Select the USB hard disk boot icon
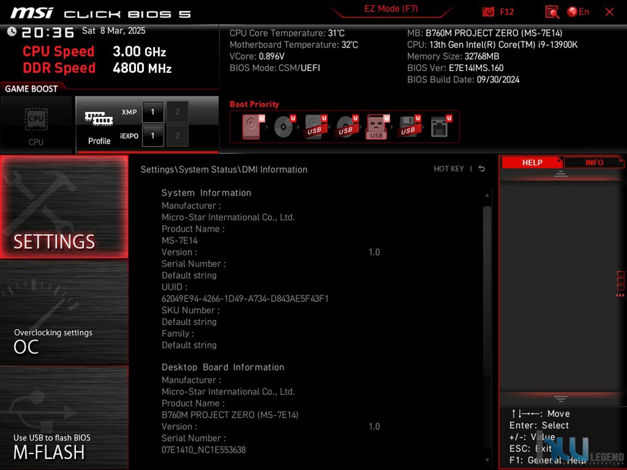This screenshot has width=627, height=470. pyautogui.click(x=316, y=127)
